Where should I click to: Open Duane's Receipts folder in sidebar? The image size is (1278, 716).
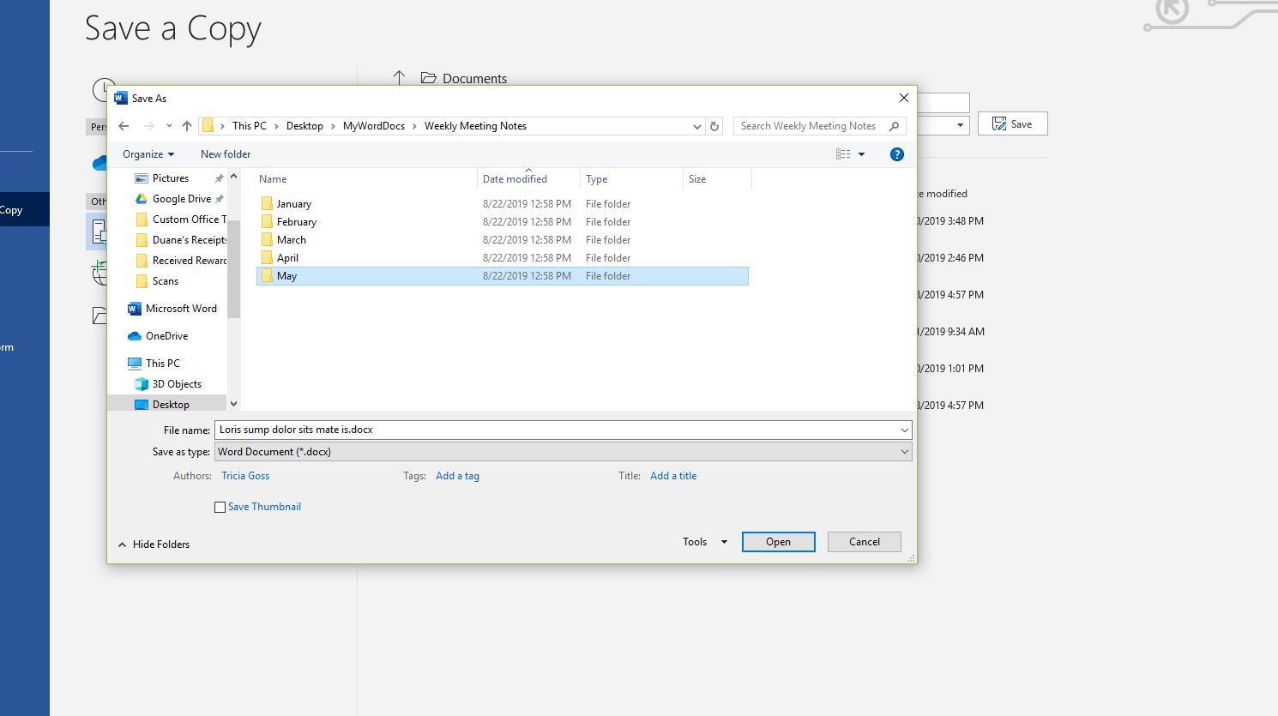coord(181,240)
